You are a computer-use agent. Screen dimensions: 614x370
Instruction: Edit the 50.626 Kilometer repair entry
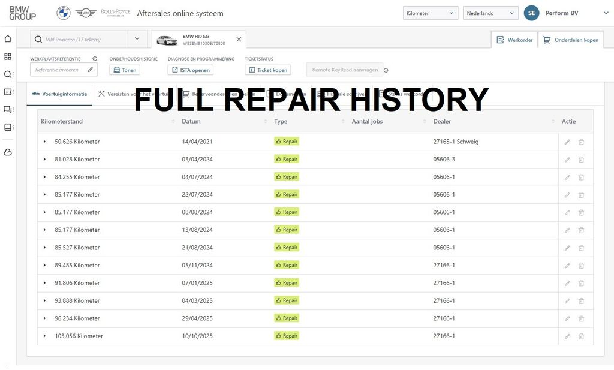pos(567,142)
